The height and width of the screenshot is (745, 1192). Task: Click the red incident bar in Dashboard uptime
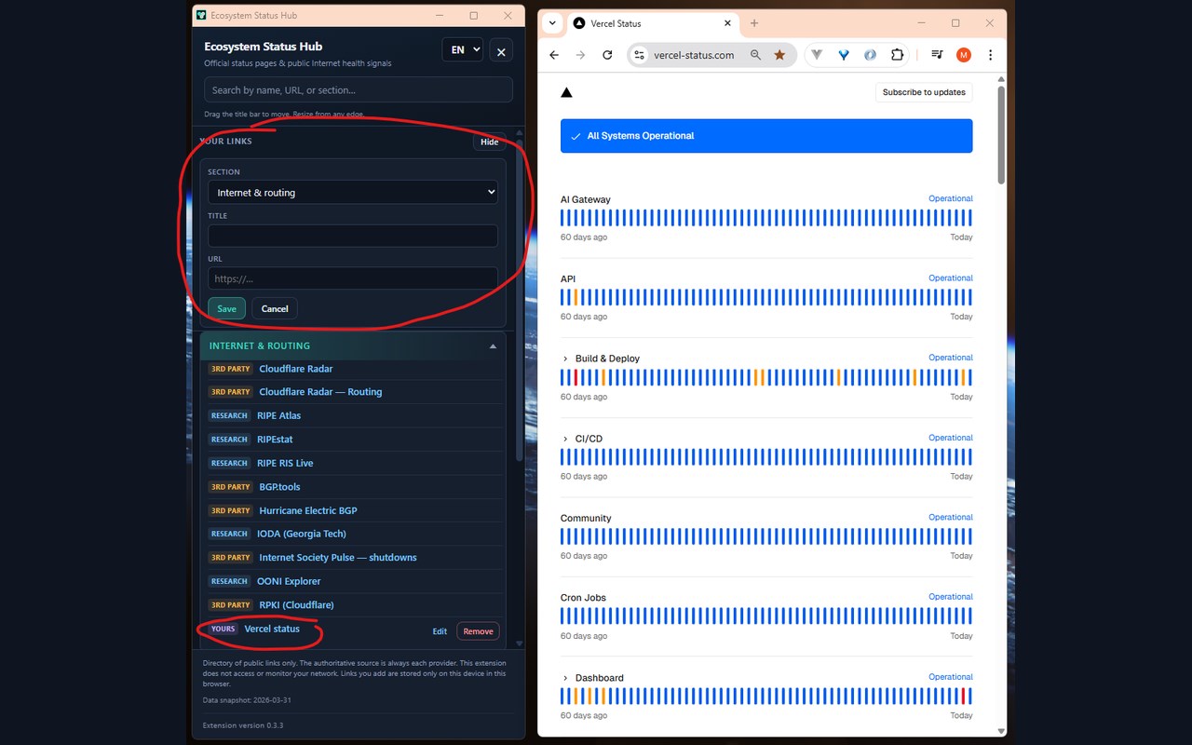click(x=963, y=697)
